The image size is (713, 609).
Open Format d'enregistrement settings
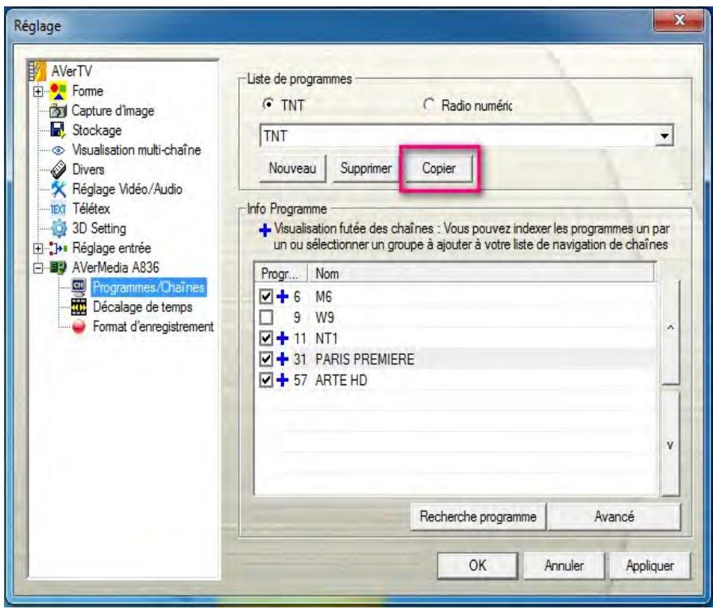153,326
